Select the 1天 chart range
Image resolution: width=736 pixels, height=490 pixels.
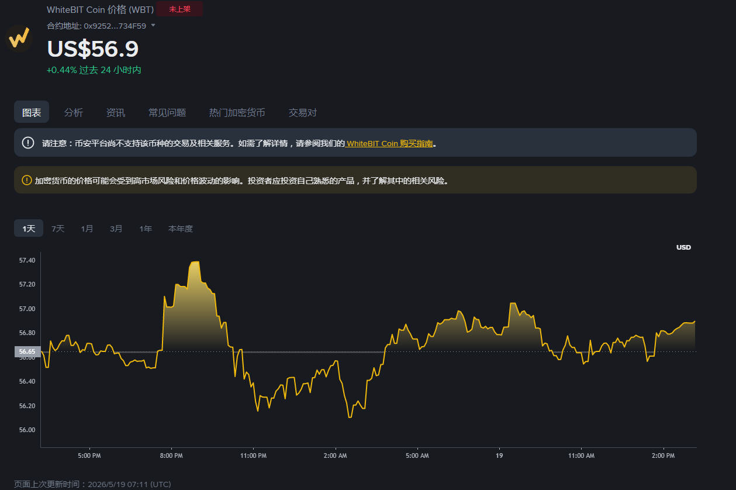(x=29, y=229)
